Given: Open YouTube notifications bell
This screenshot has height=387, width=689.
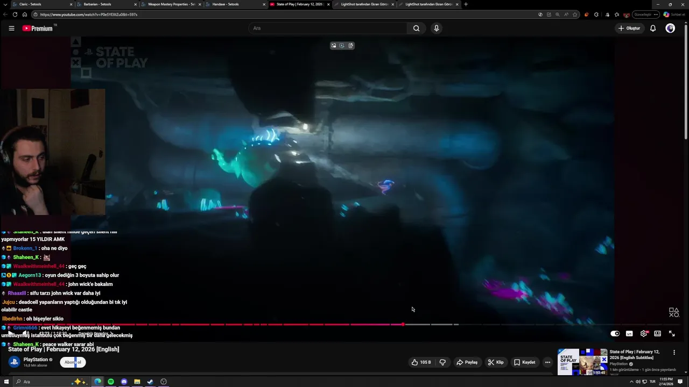Looking at the screenshot, I should [x=653, y=28].
